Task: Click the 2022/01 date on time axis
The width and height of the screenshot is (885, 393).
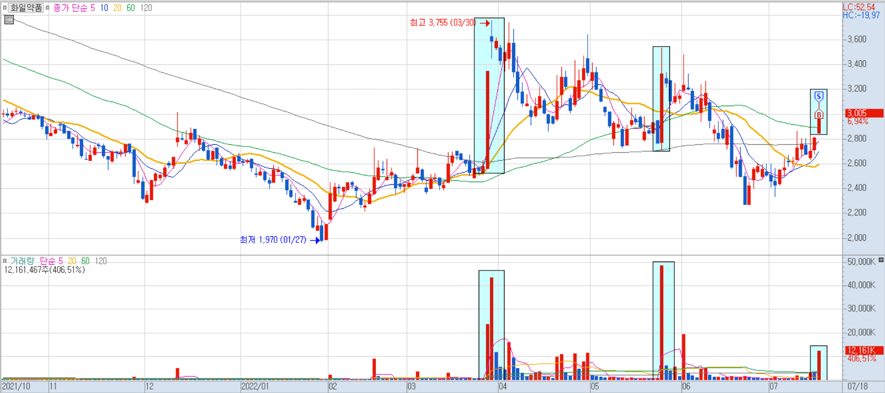Action: coord(256,386)
